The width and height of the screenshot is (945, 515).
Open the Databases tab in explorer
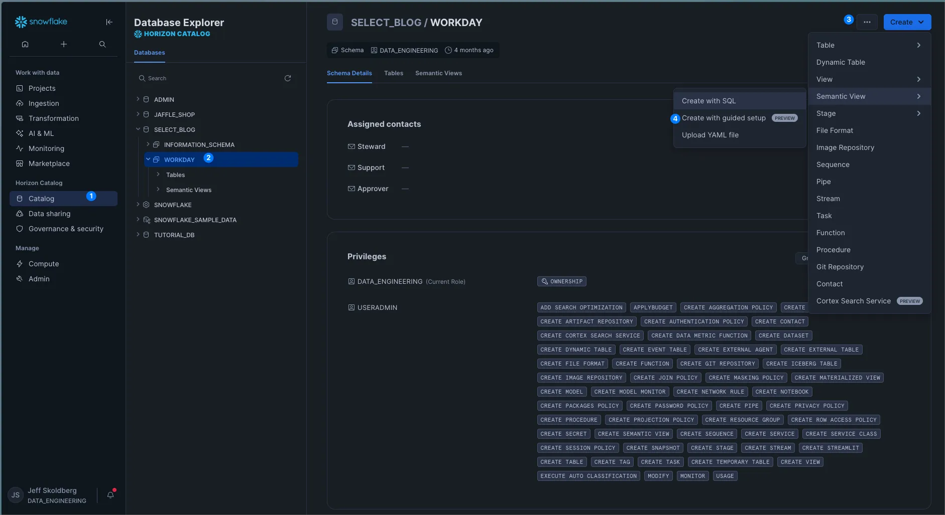click(x=150, y=53)
